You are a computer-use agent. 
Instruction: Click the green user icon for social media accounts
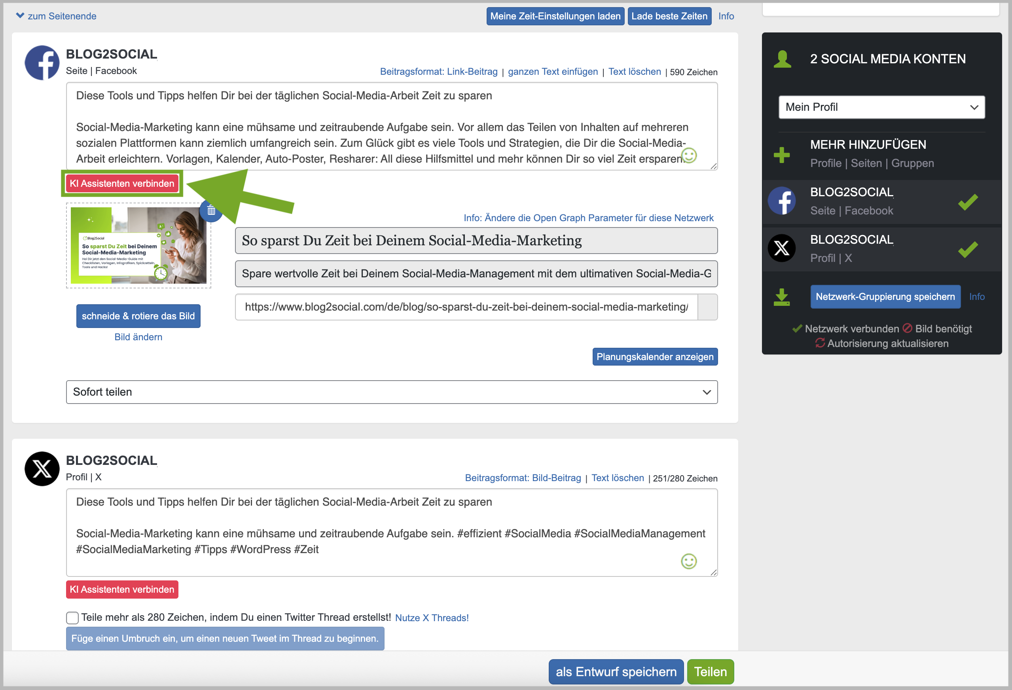point(783,59)
